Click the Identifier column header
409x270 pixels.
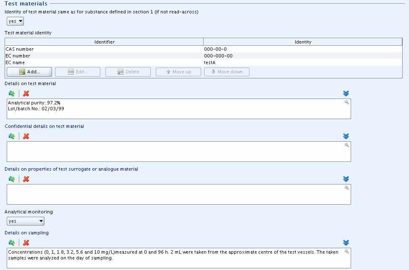pyautogui.click(x=104, y=42)
